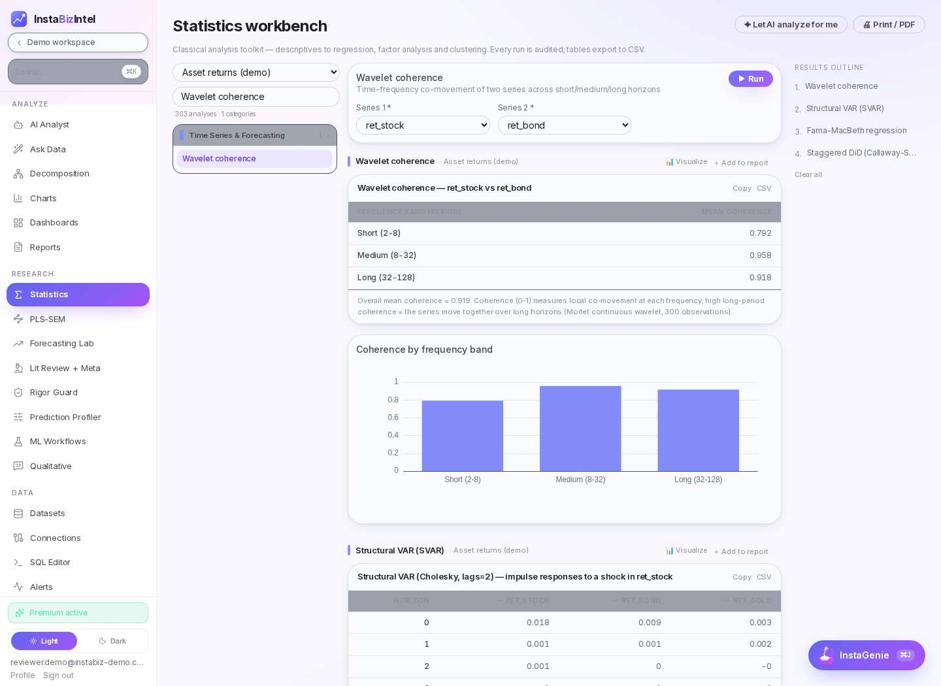Screen dimensions: 941x686
Task: Click the Qualitative quote icon
Action: click(x=18, y=466)
